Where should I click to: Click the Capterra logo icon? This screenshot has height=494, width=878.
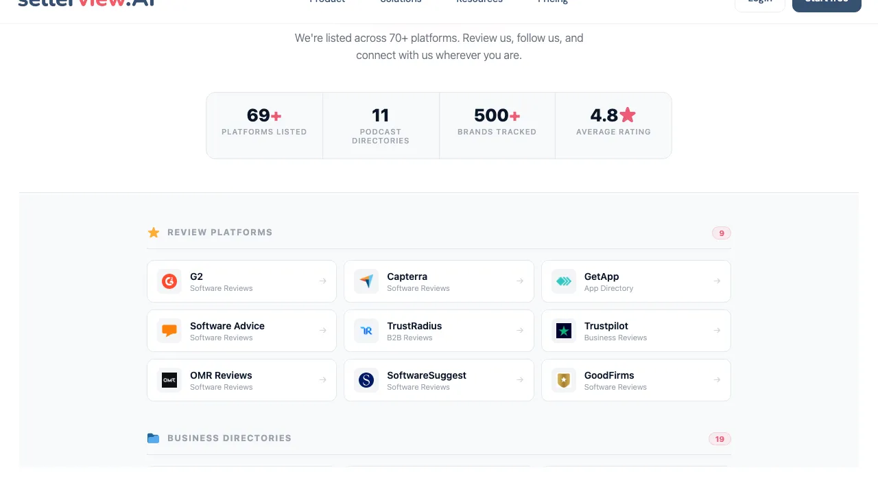tap(366, 281)
